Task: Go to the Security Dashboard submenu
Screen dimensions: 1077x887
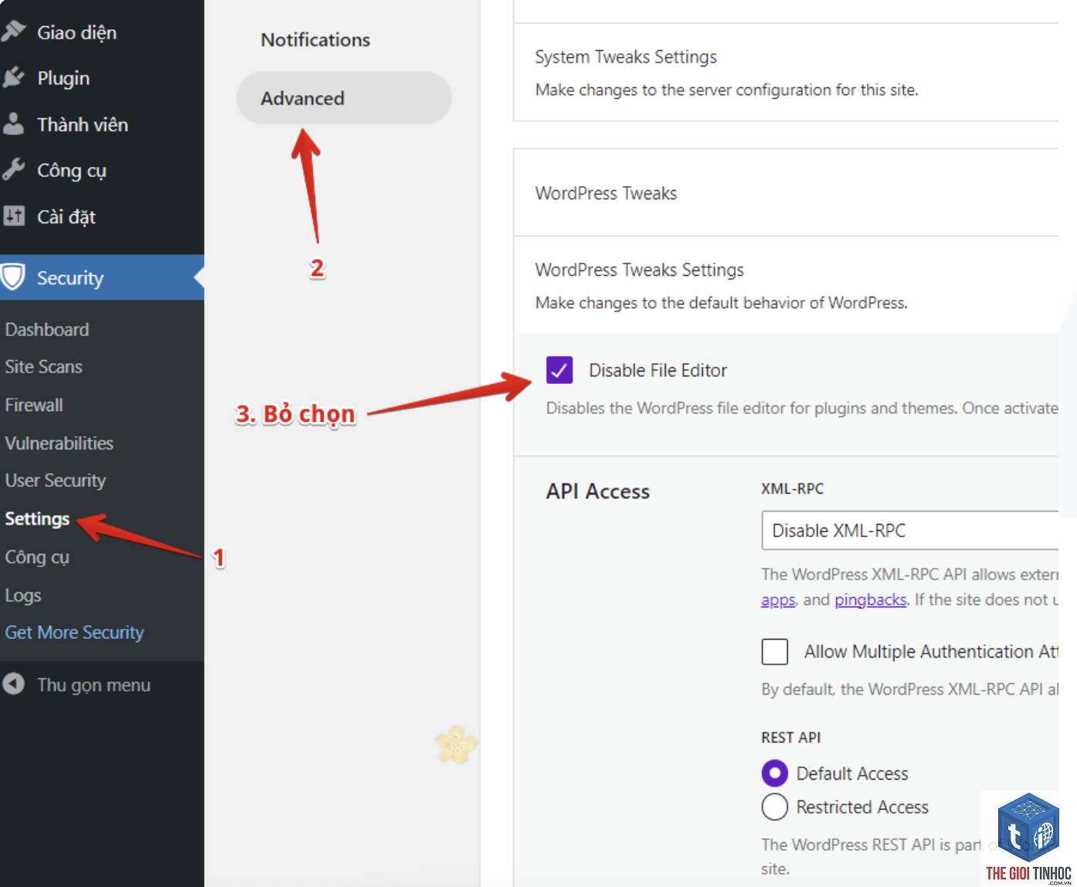Action: (47, 329)
